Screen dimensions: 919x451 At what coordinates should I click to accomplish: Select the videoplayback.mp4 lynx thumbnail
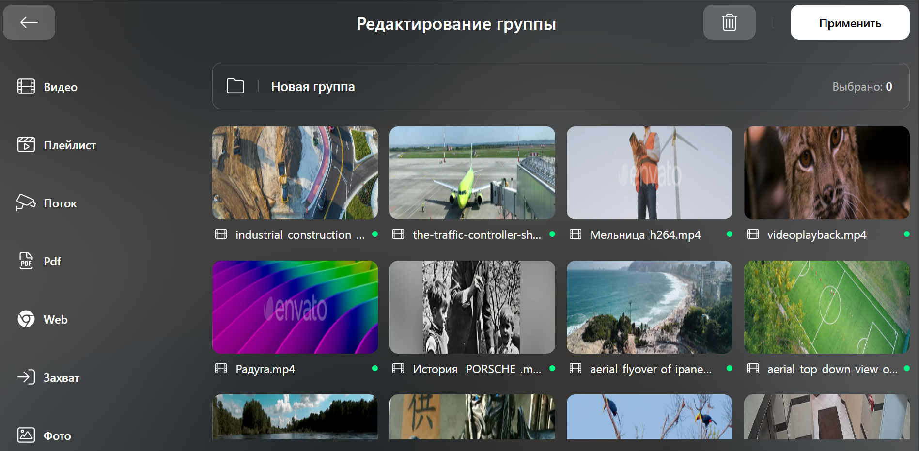tap(827, 173)
